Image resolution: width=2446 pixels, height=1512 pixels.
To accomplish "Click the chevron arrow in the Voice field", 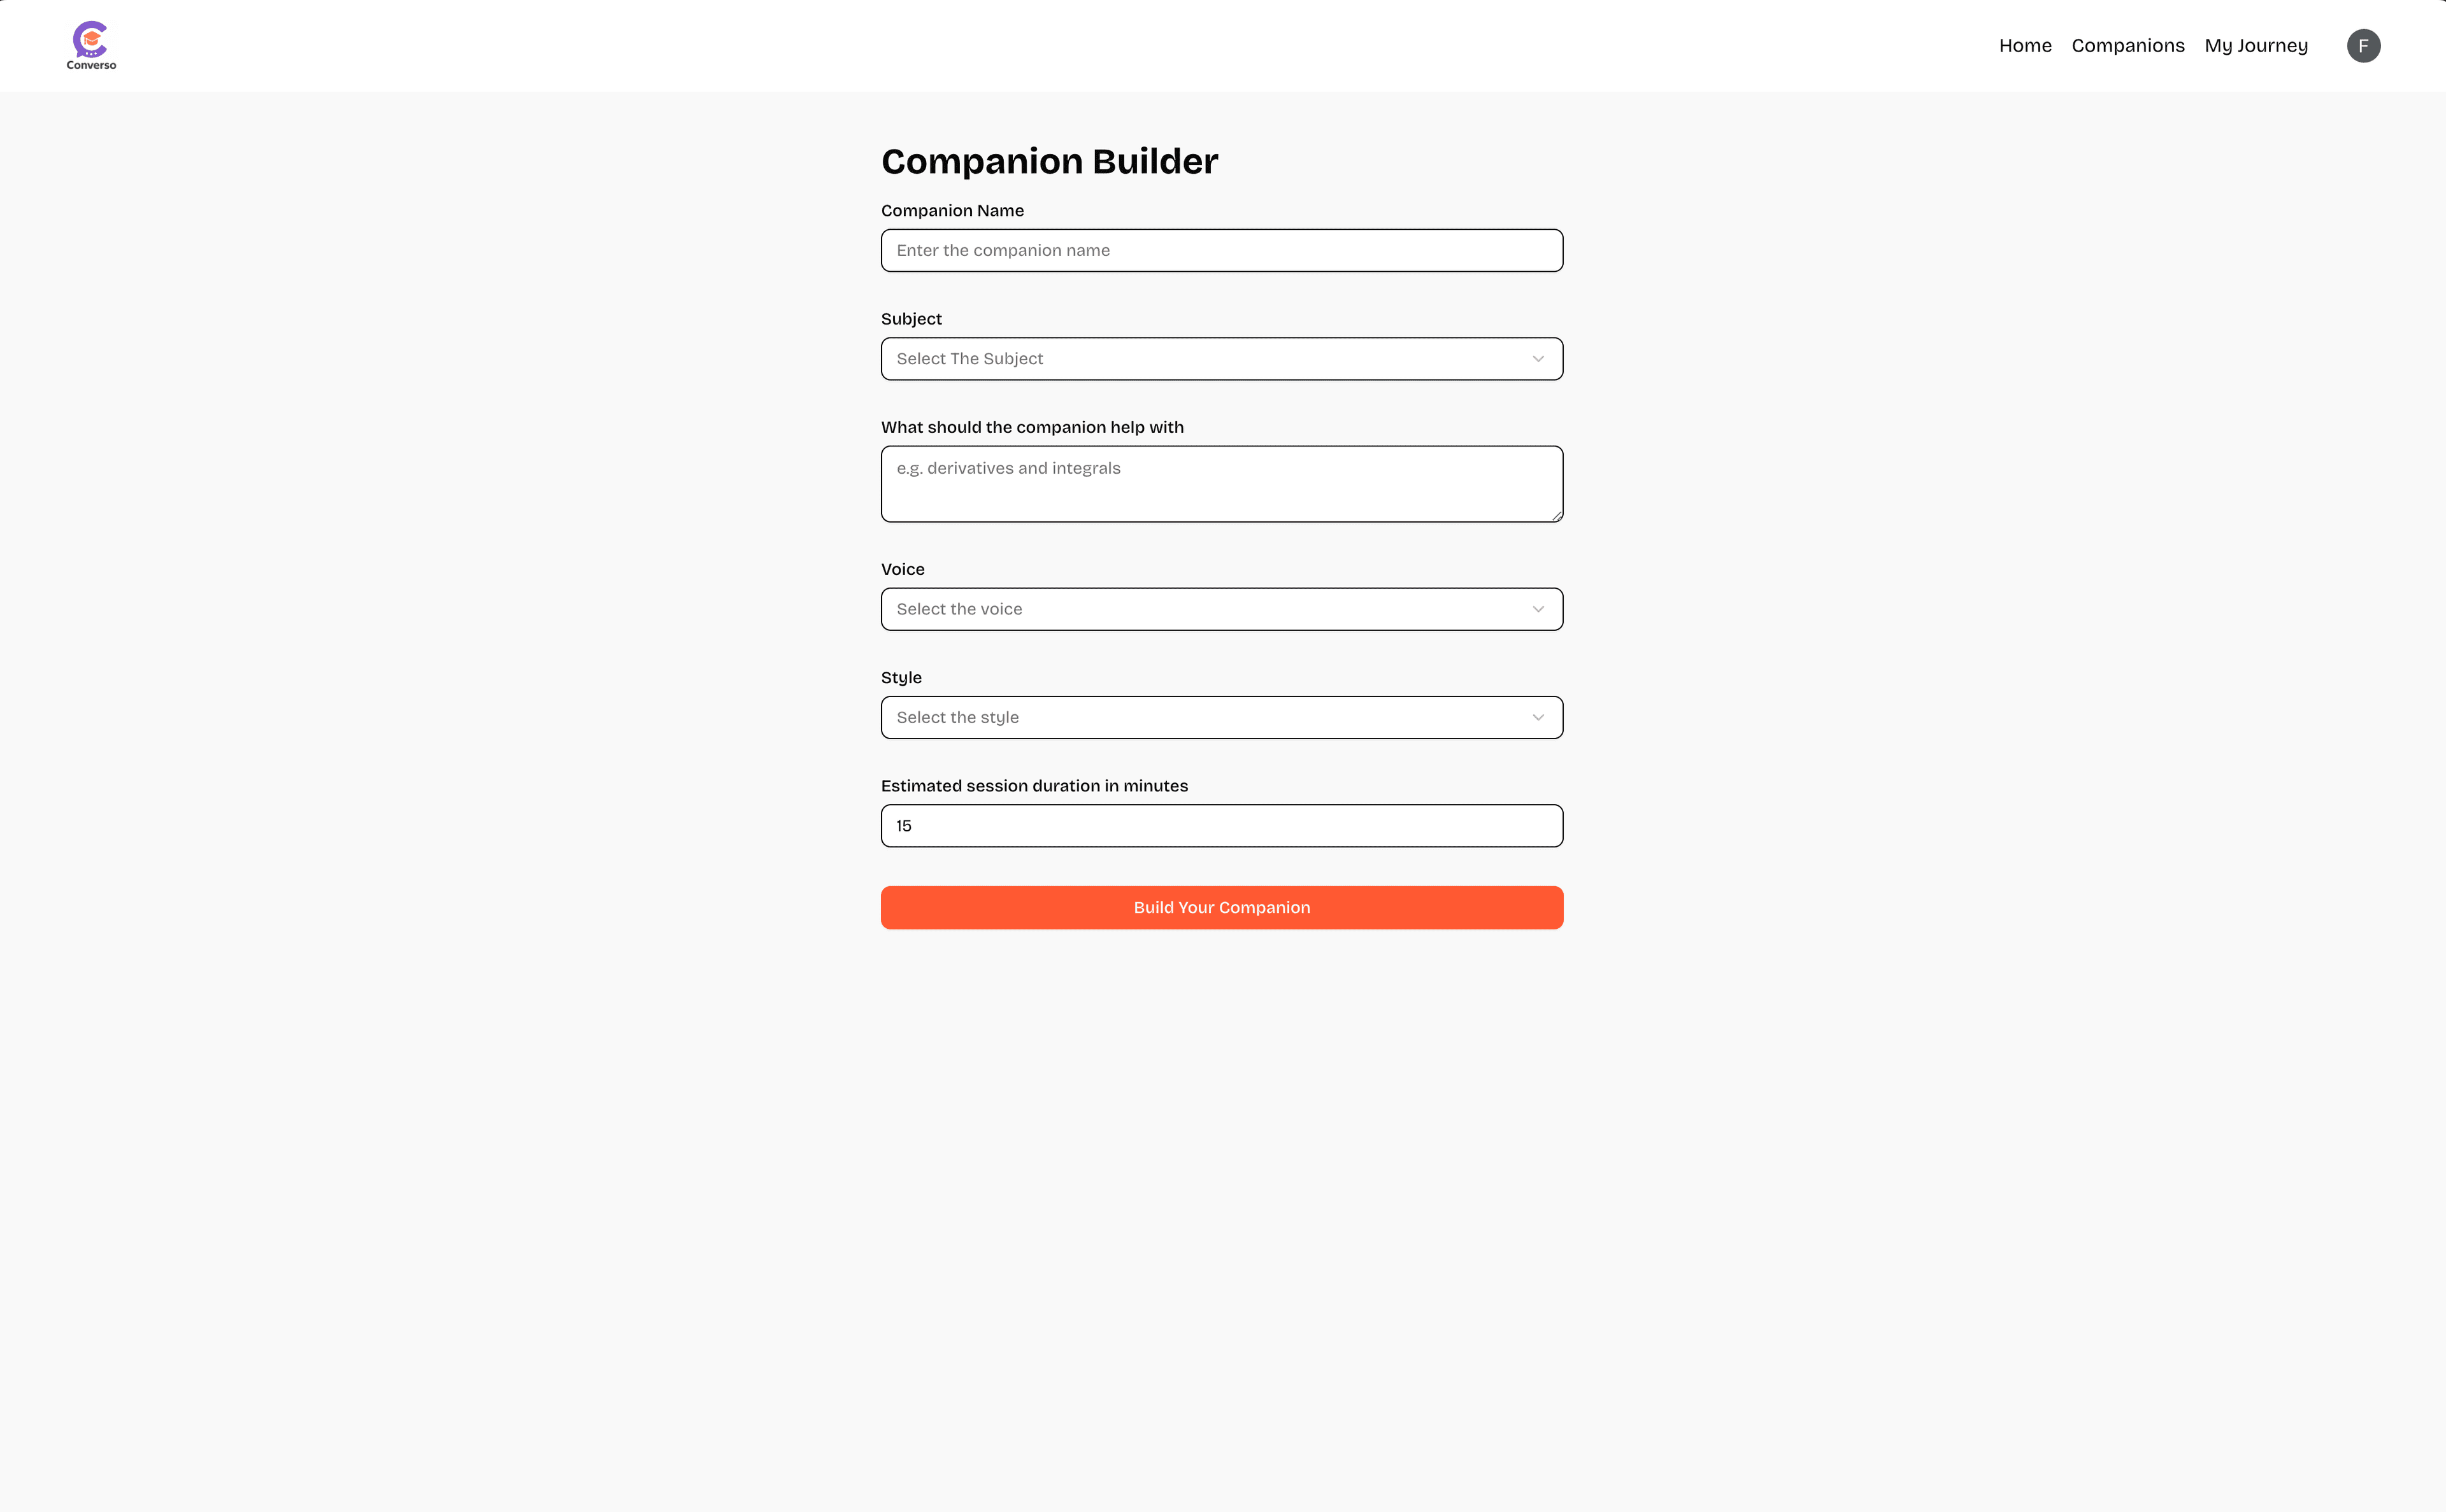I will [1538, 609].
